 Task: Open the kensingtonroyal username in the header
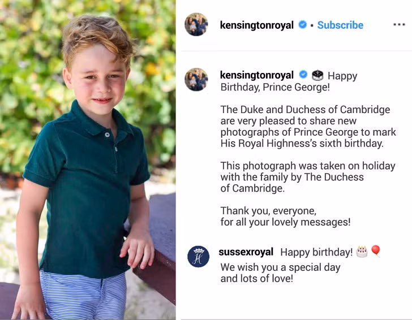pos(256,25)
